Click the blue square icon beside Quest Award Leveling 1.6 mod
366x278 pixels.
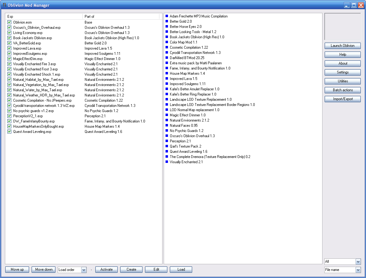pyautogui.click(x=167, y=151)
